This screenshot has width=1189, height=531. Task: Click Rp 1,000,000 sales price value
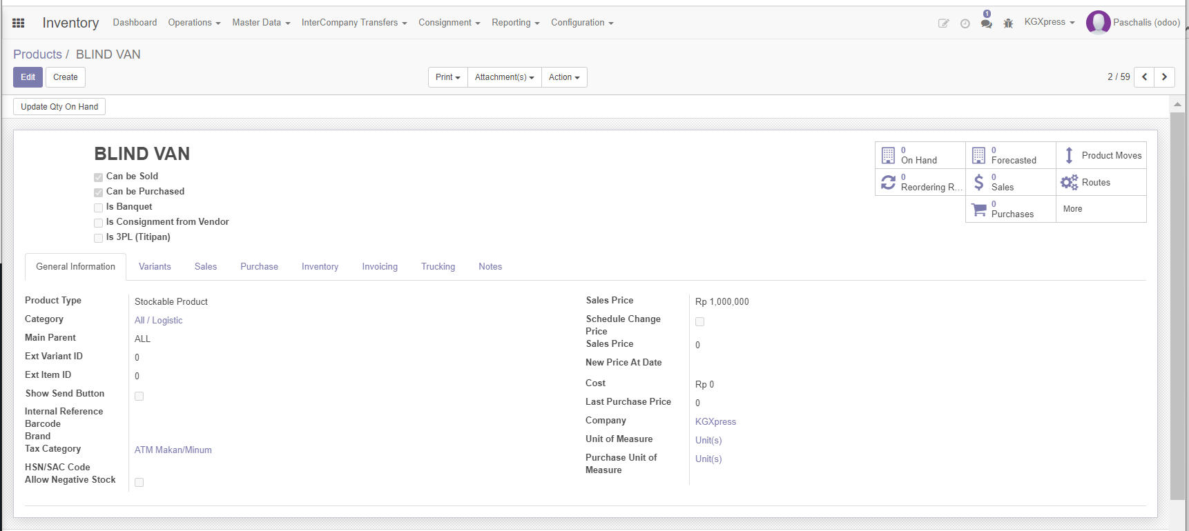[722, 302]
